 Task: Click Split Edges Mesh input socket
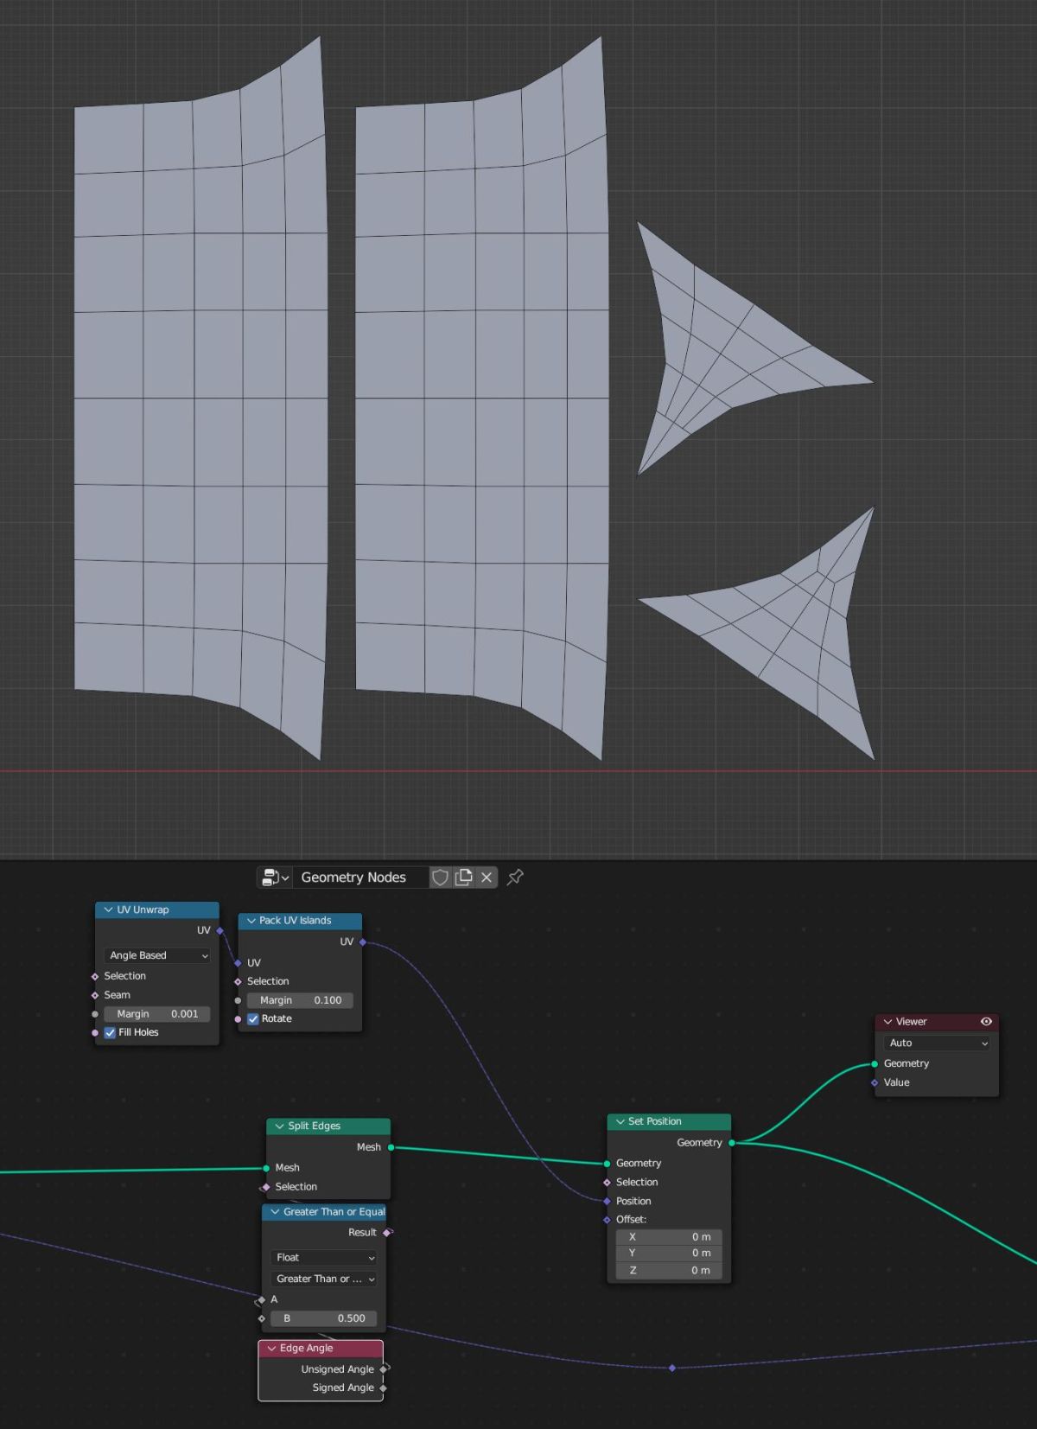[266, 1169]
